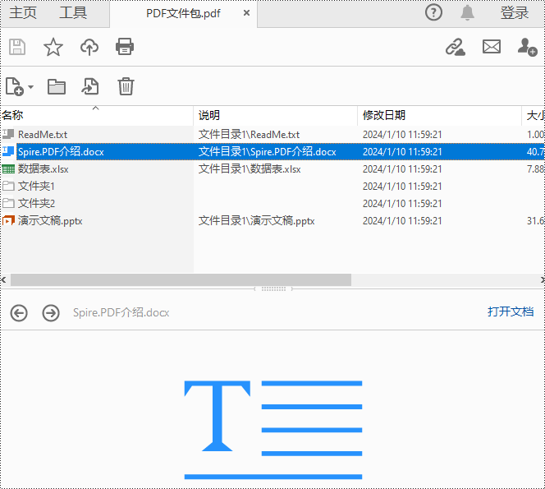The image size is (545, 489).
Task: Click the extract file from portfolio icon
Action: point(90,86)
